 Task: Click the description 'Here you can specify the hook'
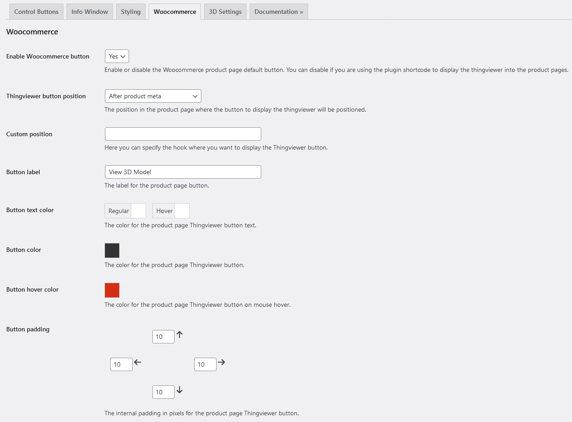[216, 147]
